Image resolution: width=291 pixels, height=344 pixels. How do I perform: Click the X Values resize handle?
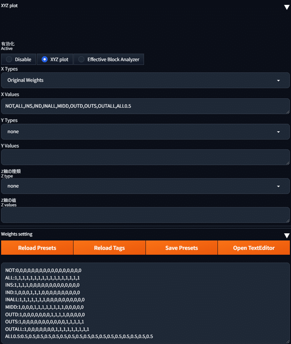click(x=288, y=112)
